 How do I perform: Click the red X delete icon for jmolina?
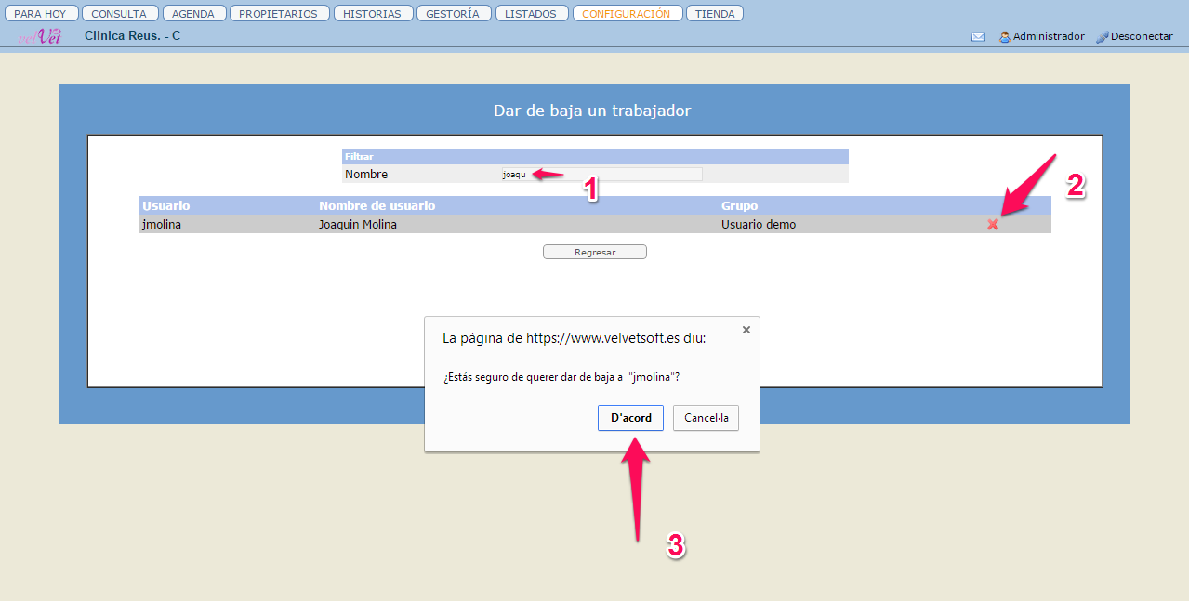click(993, 224)
